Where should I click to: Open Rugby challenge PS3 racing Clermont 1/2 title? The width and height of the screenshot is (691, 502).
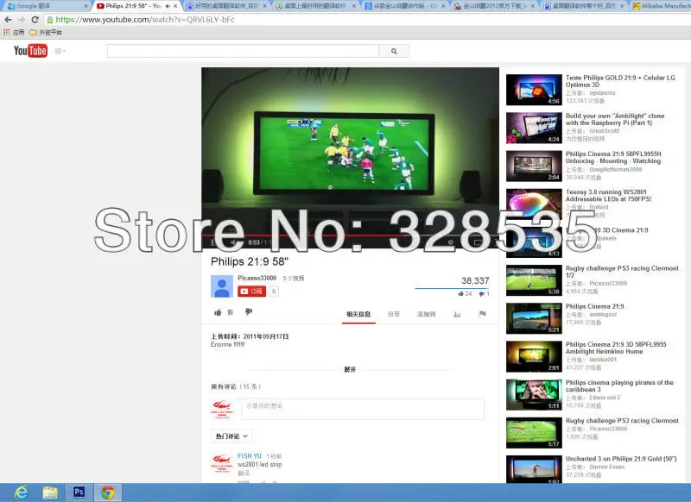point(622,272)
